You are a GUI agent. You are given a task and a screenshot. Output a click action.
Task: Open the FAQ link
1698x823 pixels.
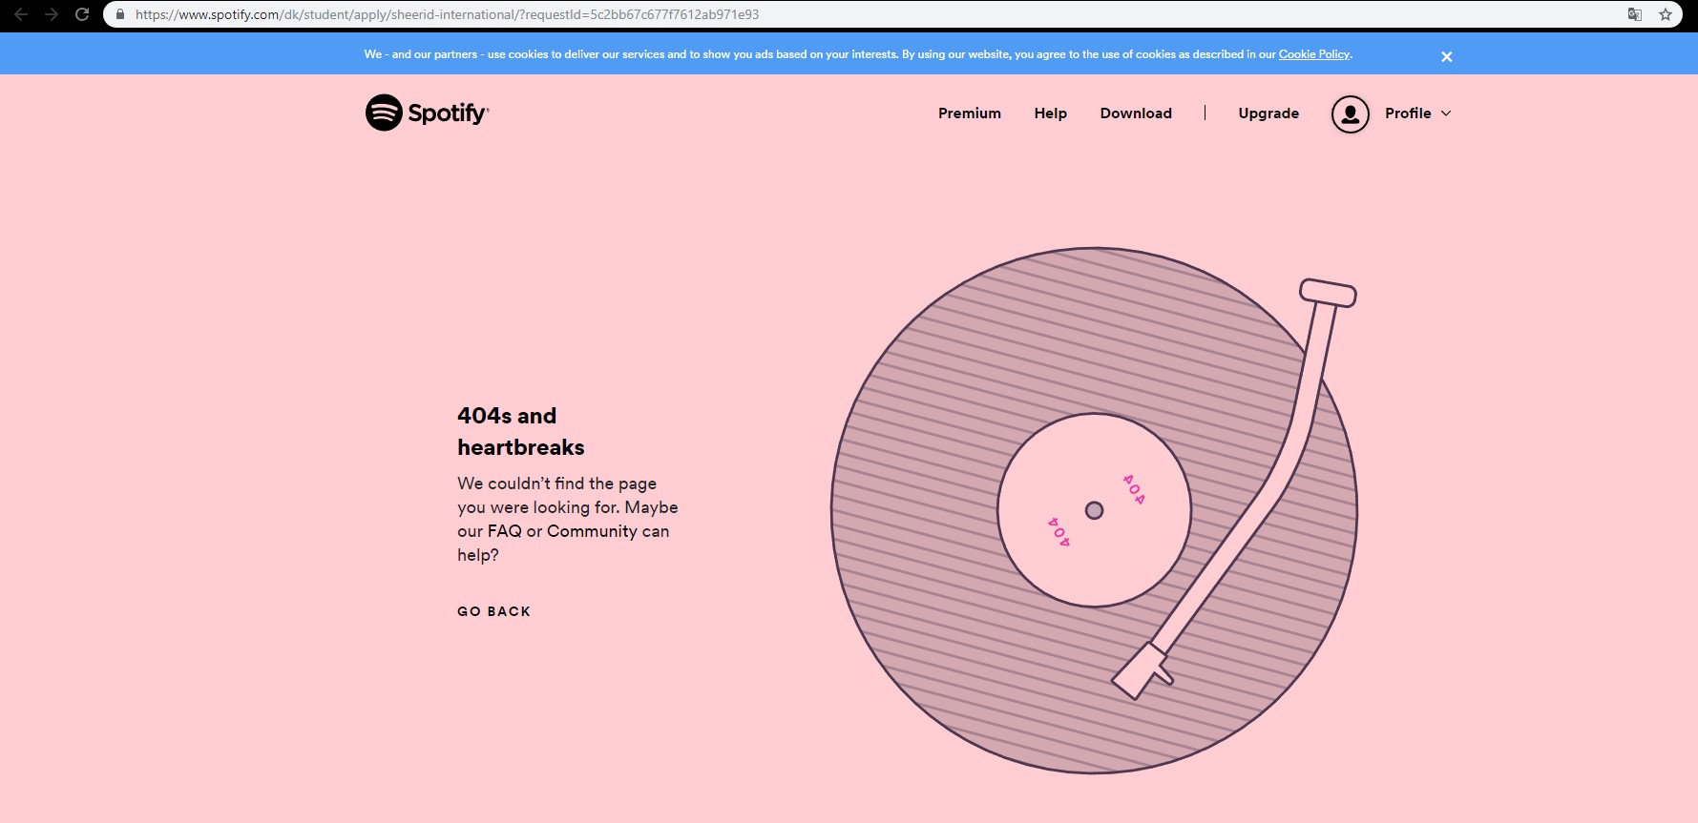505,531
